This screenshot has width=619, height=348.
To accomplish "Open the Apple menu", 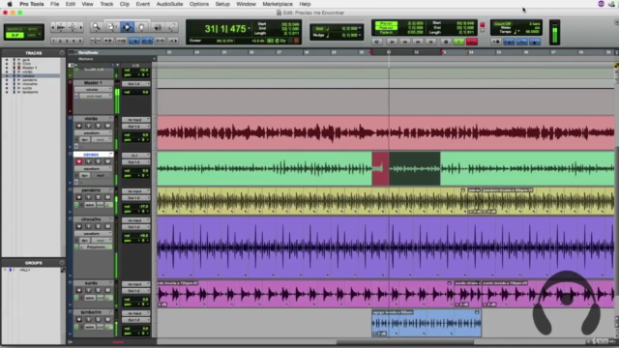I will tap(10, 4).
